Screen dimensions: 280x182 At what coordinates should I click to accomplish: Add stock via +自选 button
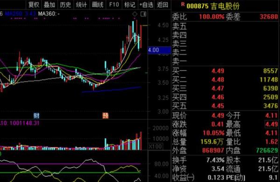146,5
